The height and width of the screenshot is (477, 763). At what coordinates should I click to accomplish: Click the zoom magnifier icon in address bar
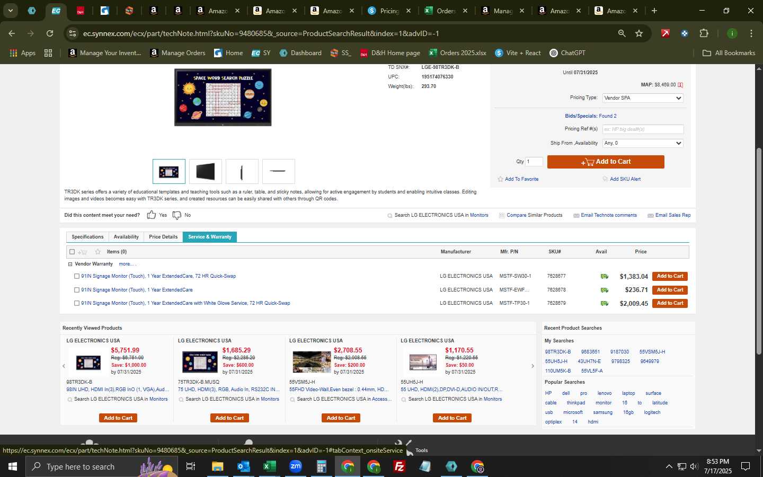point(622,33)
